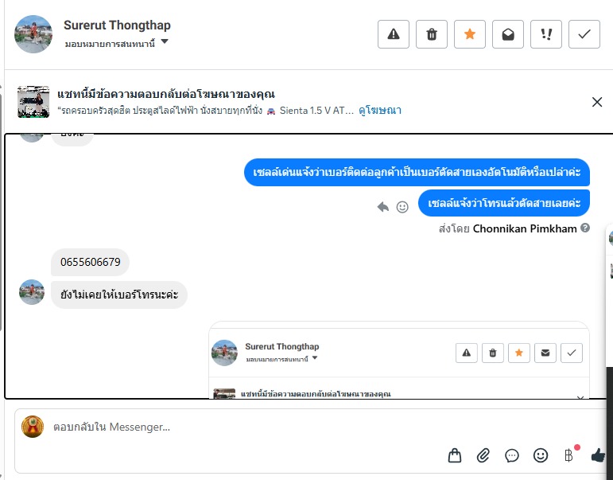Expand the conversation assignment dropdown arrow
This screenshot has width=613, height=480.
click(x=165, y=41)
